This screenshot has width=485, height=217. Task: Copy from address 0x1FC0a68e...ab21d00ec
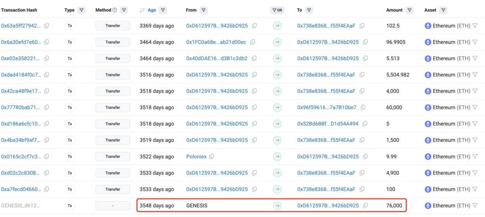[253, 42]
